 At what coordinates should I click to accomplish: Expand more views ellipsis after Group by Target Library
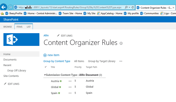point(121,61)
